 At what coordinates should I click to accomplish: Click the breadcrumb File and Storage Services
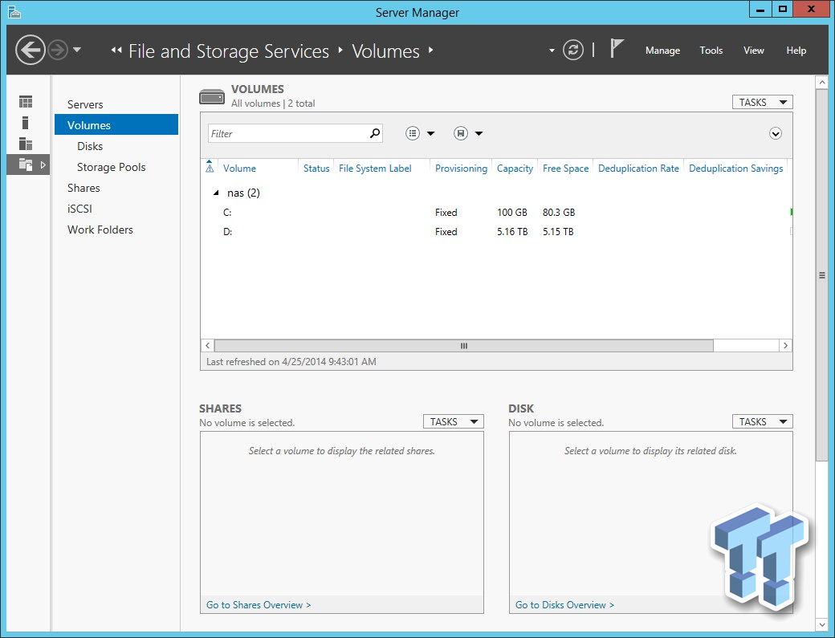tap(229, 51)
